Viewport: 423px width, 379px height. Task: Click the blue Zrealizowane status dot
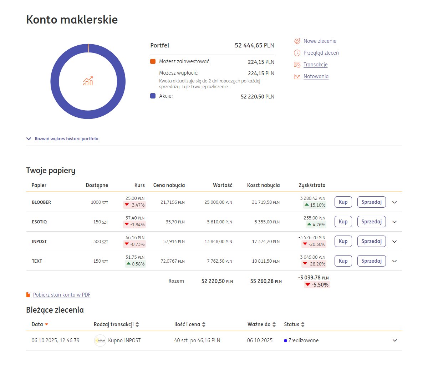pos(285,341)
